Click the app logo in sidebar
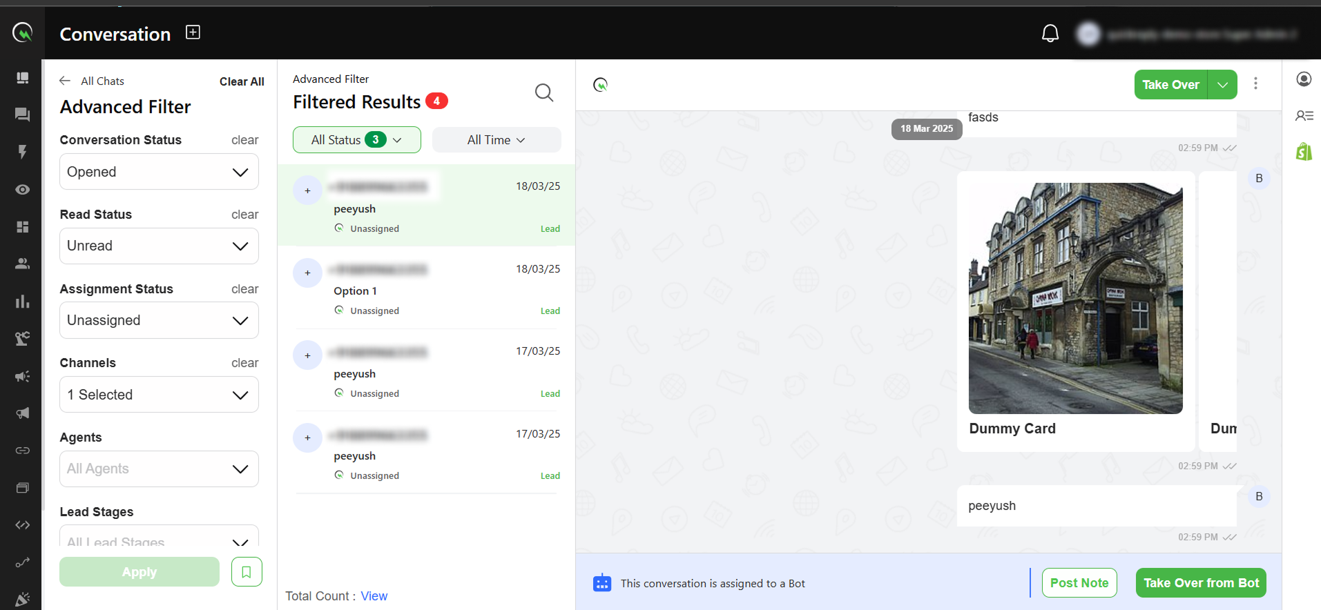1321x610 pixels. click(22, 32)
